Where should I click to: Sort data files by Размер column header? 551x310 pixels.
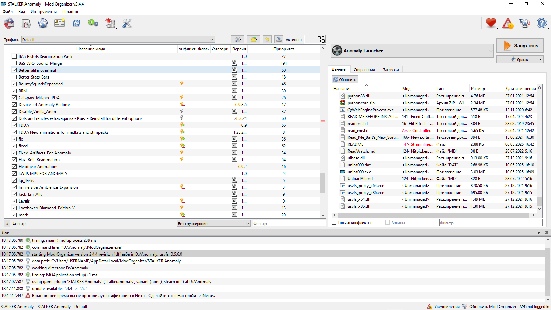tap(486, 89)
